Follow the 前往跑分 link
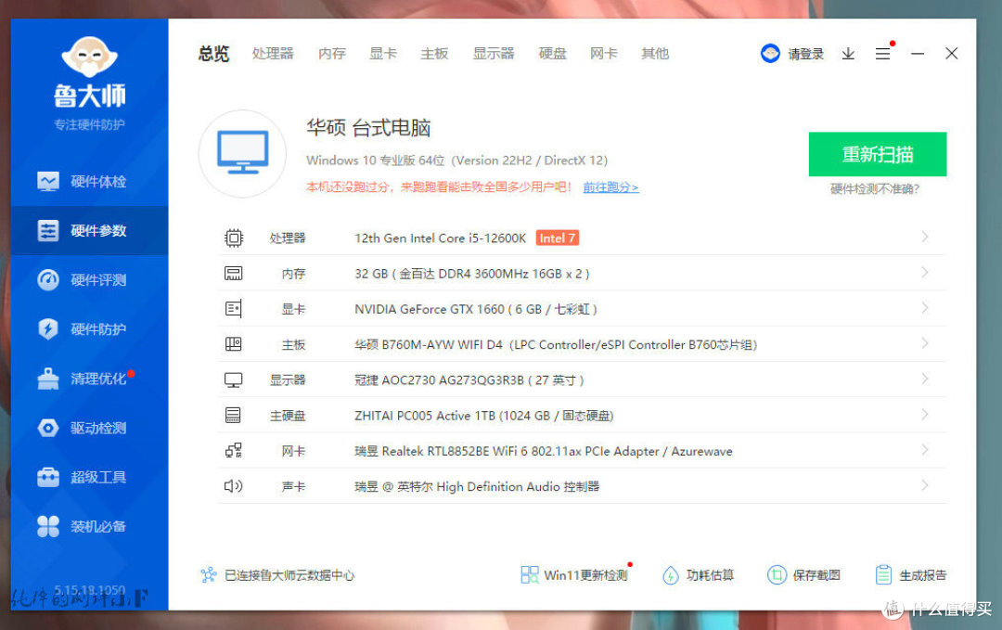Viewport: 1002px width, 630px height. tap(610, 187)
